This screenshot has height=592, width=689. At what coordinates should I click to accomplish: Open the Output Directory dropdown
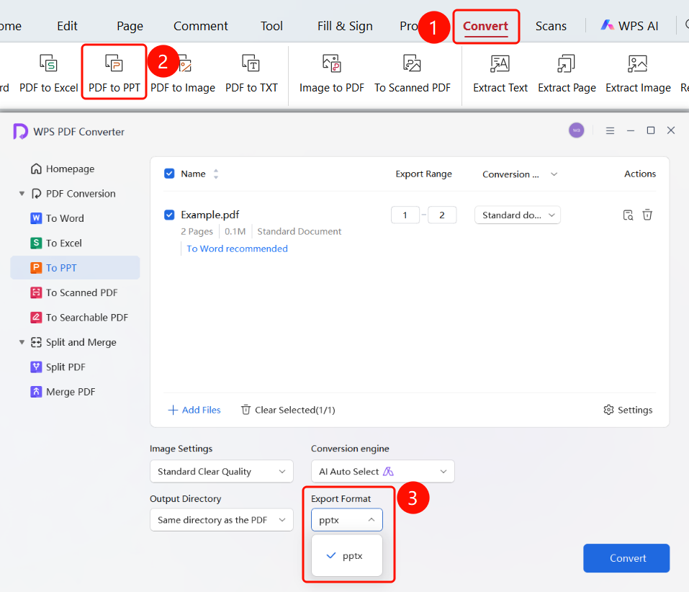tap(222, 520)
